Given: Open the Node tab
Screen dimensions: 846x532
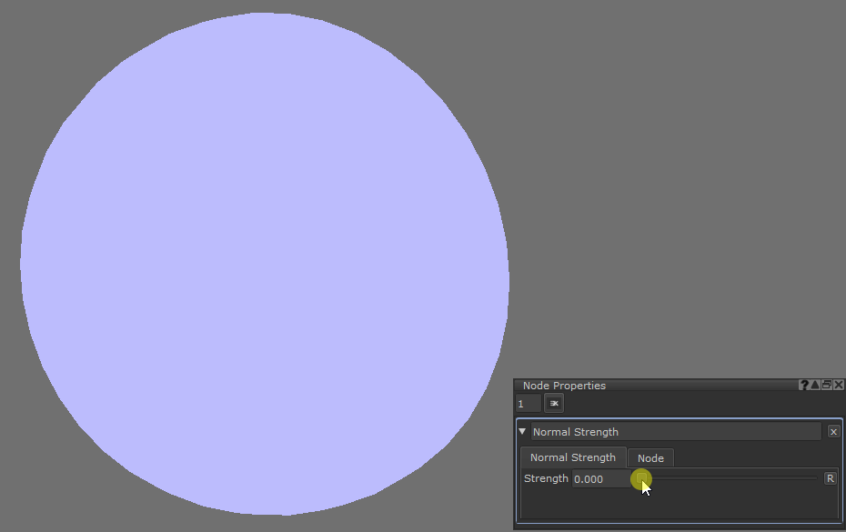Looking at the screenshot, I should coord(650,458).
